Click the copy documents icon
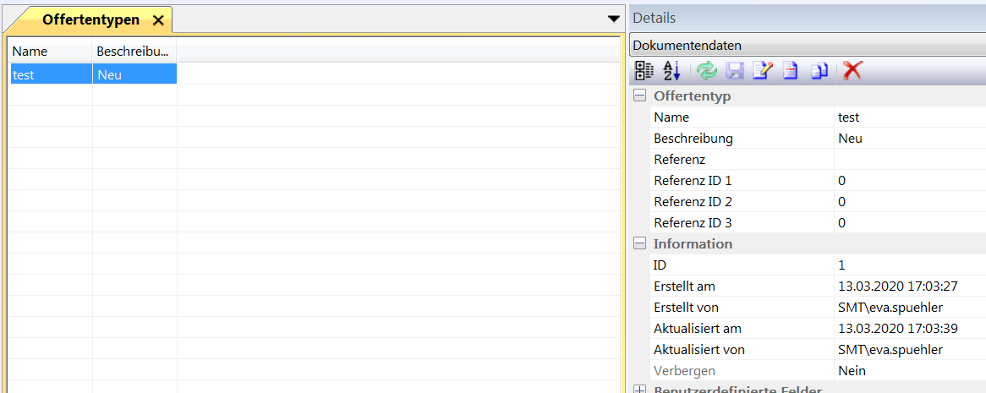 (x=819, y=72)
